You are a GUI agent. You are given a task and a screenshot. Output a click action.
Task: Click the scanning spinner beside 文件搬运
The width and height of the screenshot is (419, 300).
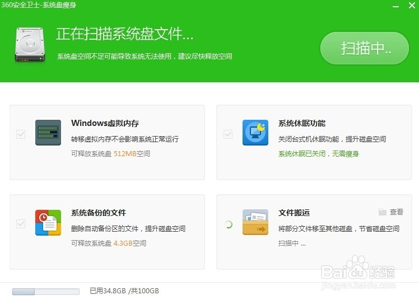(229, 224)
